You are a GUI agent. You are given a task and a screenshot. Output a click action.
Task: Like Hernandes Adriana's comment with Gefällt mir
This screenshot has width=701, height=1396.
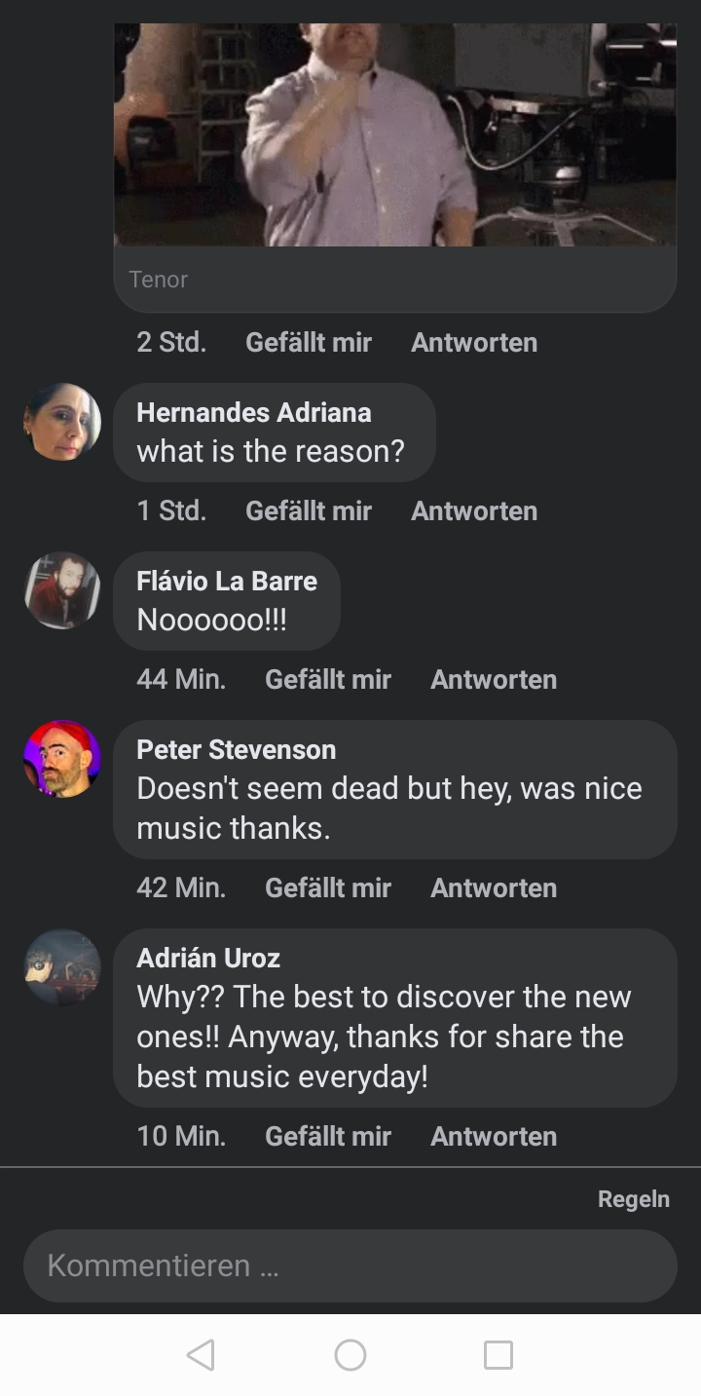[x=309, y=510]
